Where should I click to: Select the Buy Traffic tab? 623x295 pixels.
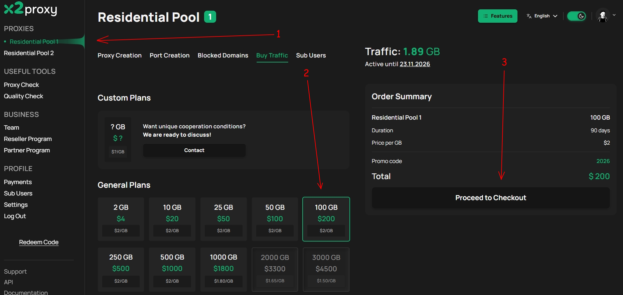pyautogui.click(x=272, y=55)
